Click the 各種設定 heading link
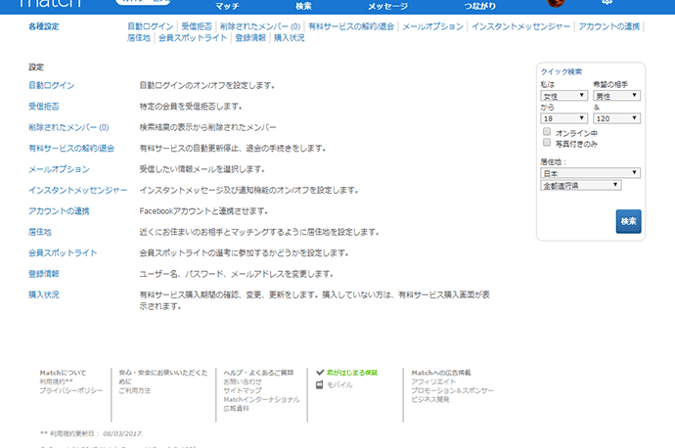Viewport: 675px width, 448px height. pos(44,26)
